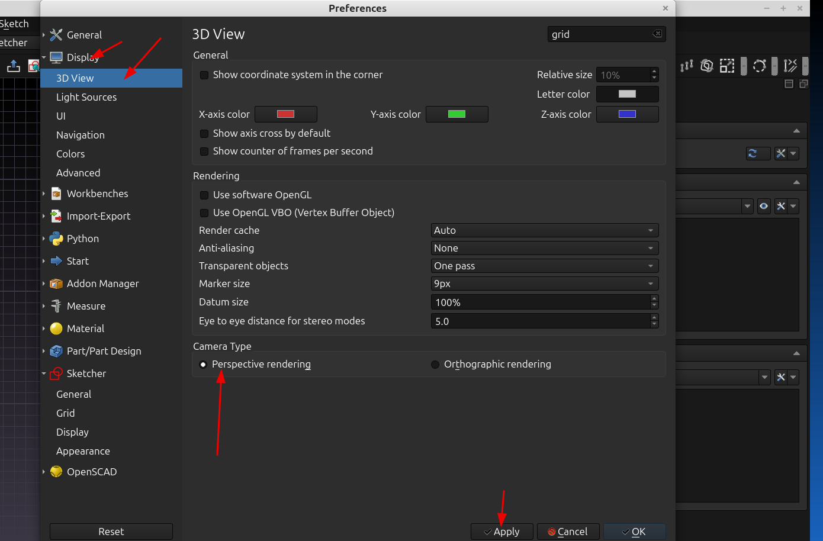This screenshot has height=541, width=823.
Task: Click the Import-Export icon in the tree
Action: (x=56, y=216)
